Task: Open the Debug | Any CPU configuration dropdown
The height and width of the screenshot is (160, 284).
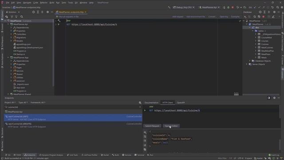Action: 184,8
